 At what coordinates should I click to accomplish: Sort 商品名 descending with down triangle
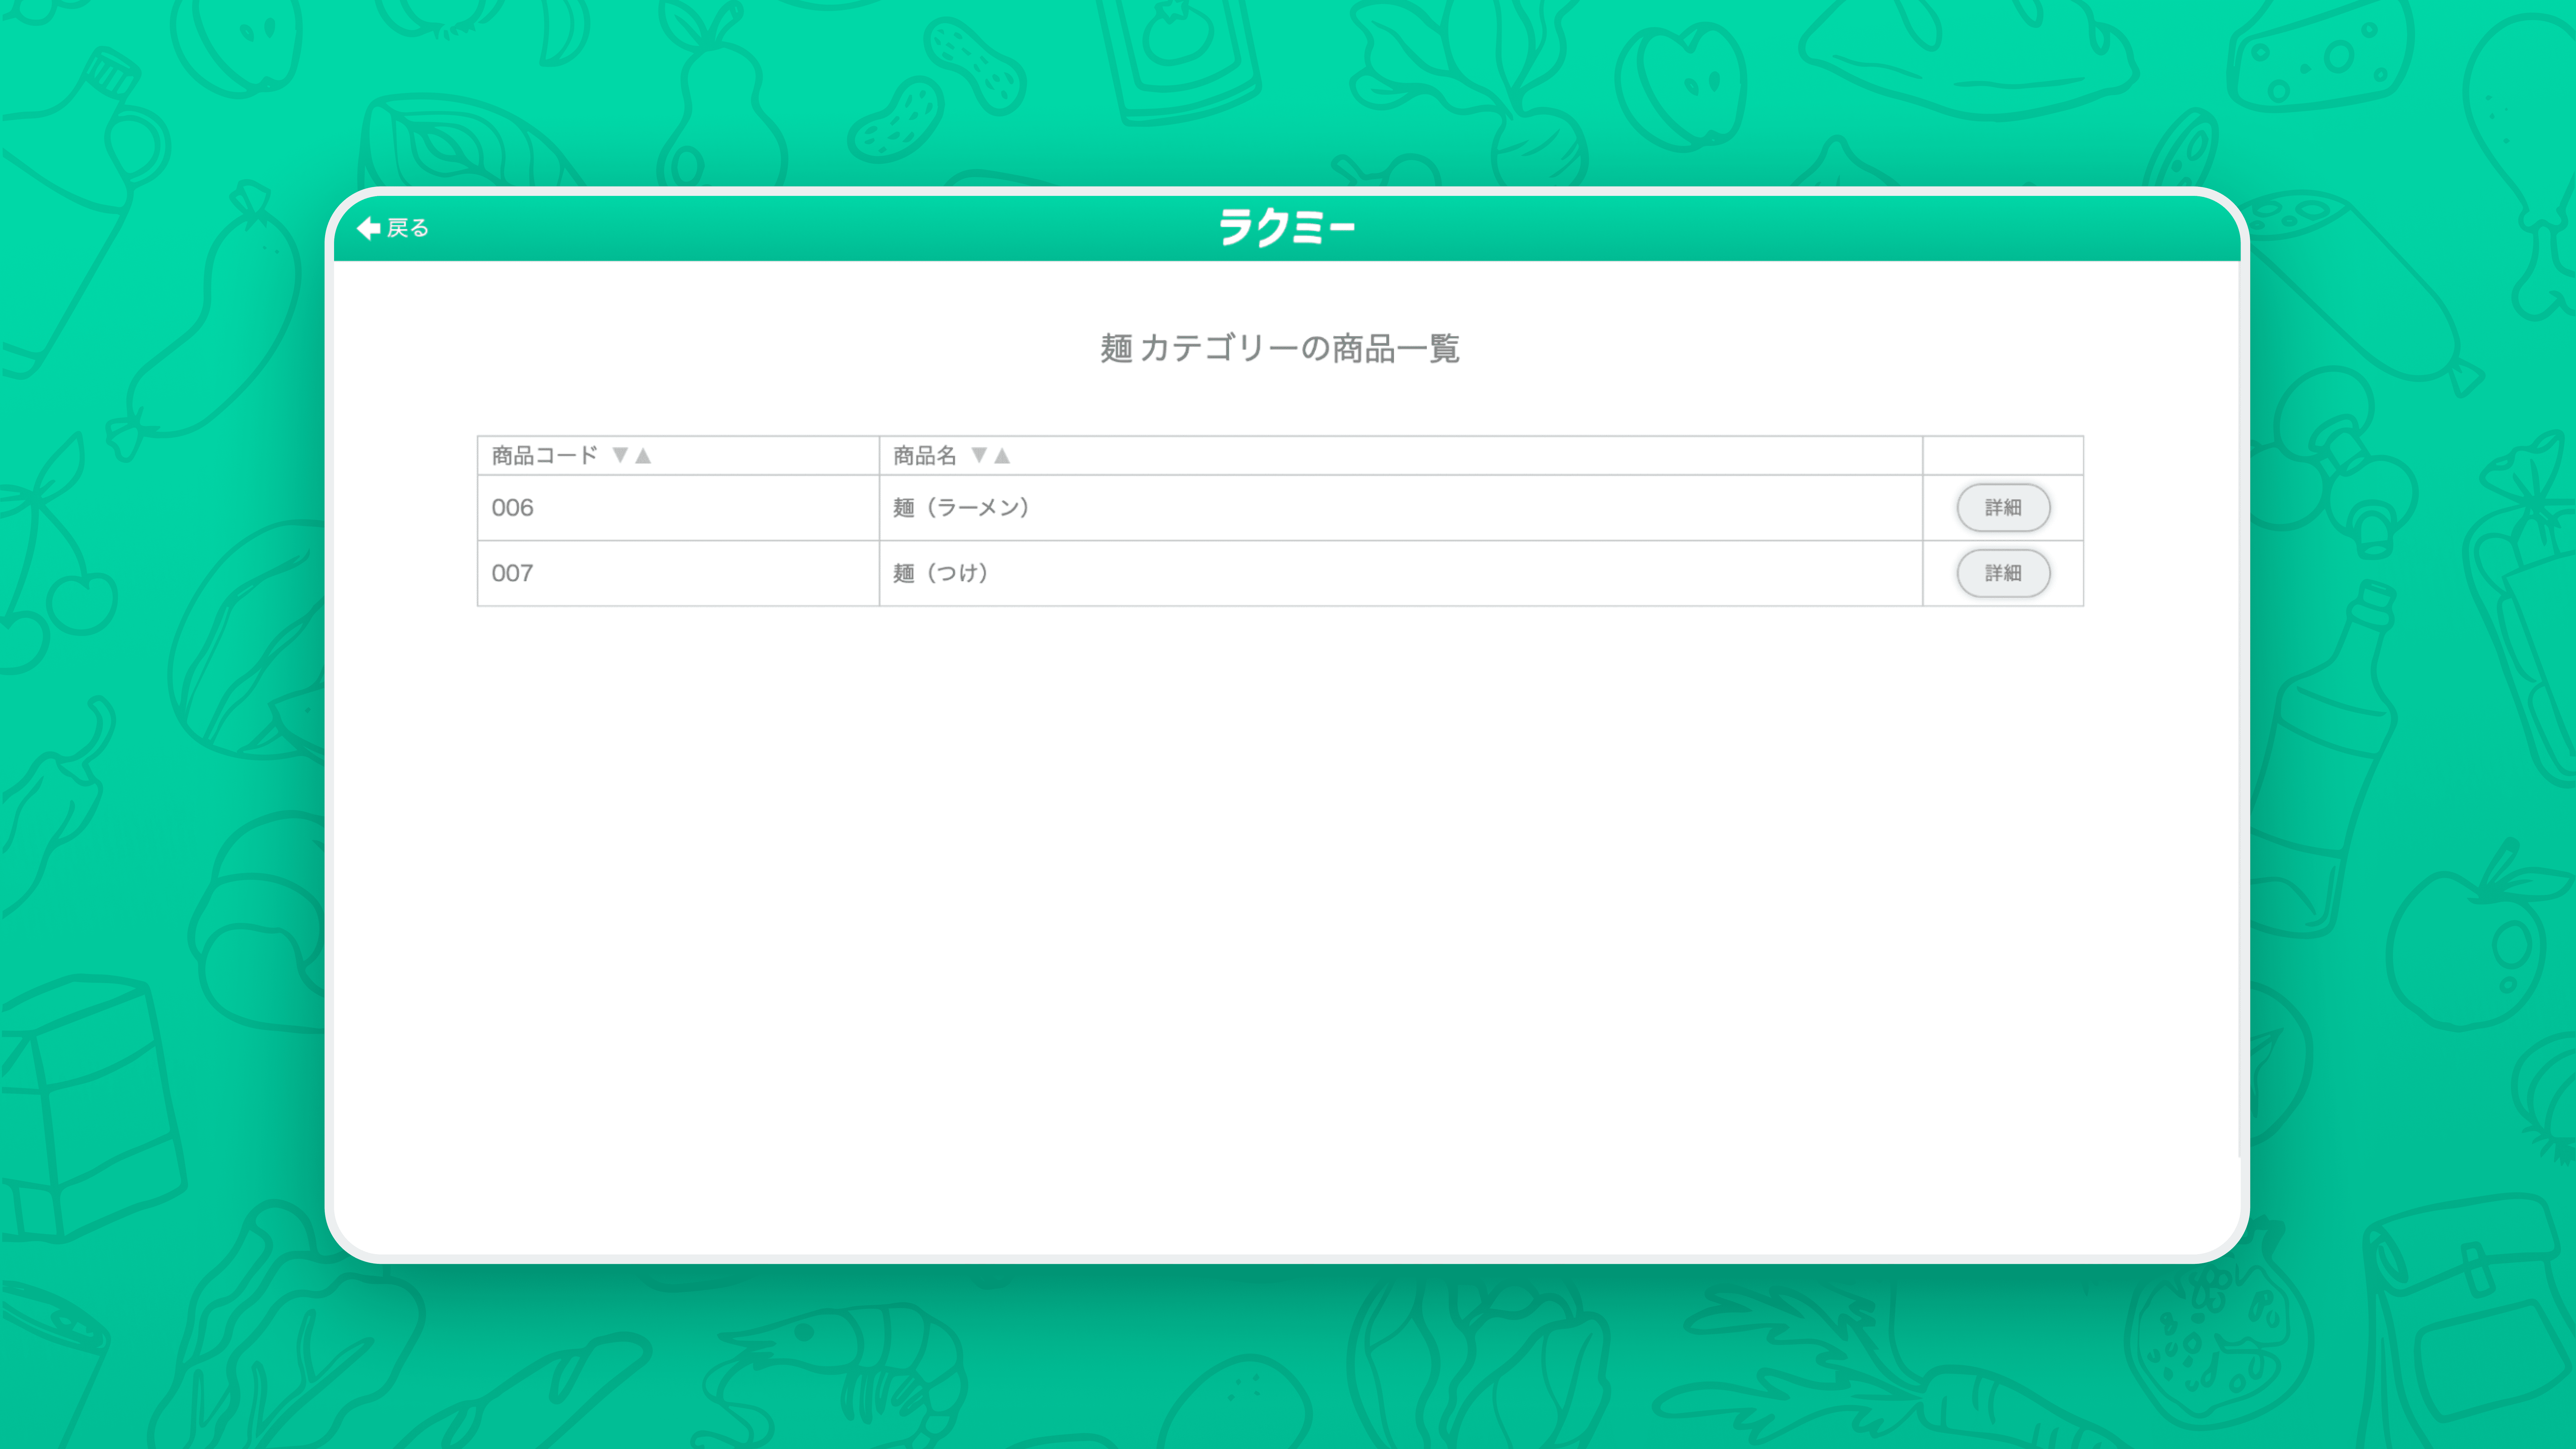tap(979, 456)
